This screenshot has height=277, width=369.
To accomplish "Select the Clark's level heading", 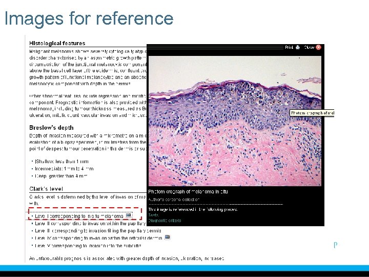I will (x=46, y=189).
